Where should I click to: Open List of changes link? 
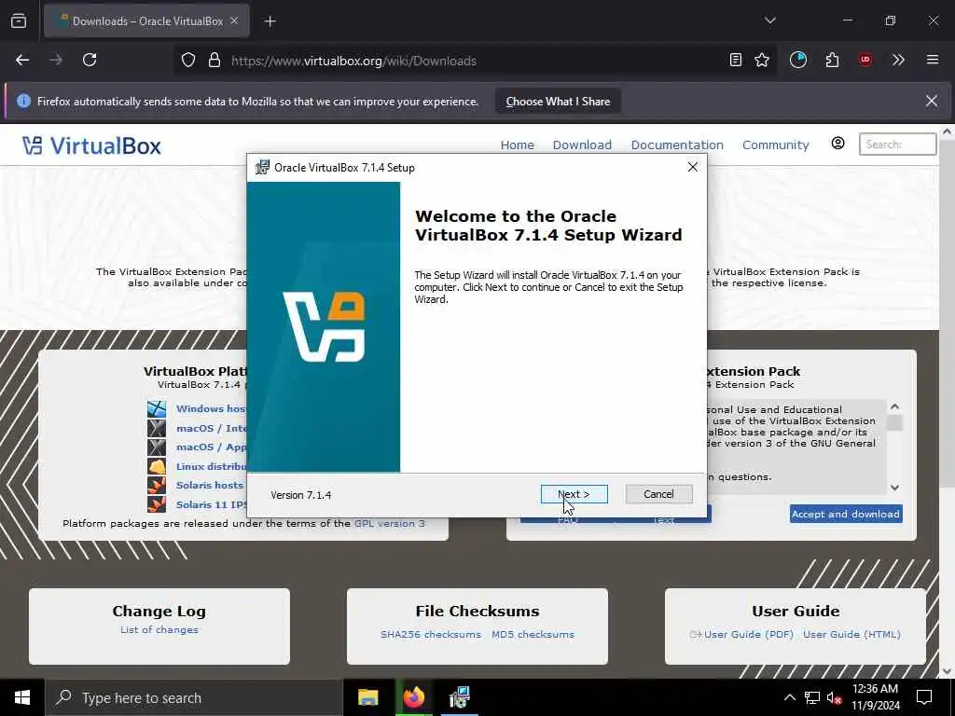tap(159, 629)
